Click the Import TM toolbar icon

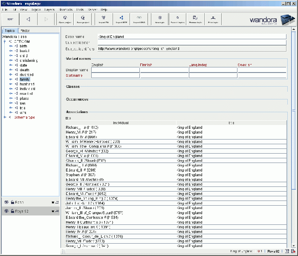(104, 19)
